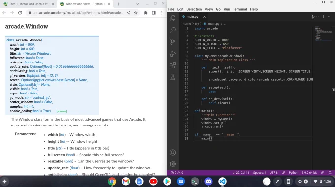Select the Python language mode in status bar

point(293,173)
